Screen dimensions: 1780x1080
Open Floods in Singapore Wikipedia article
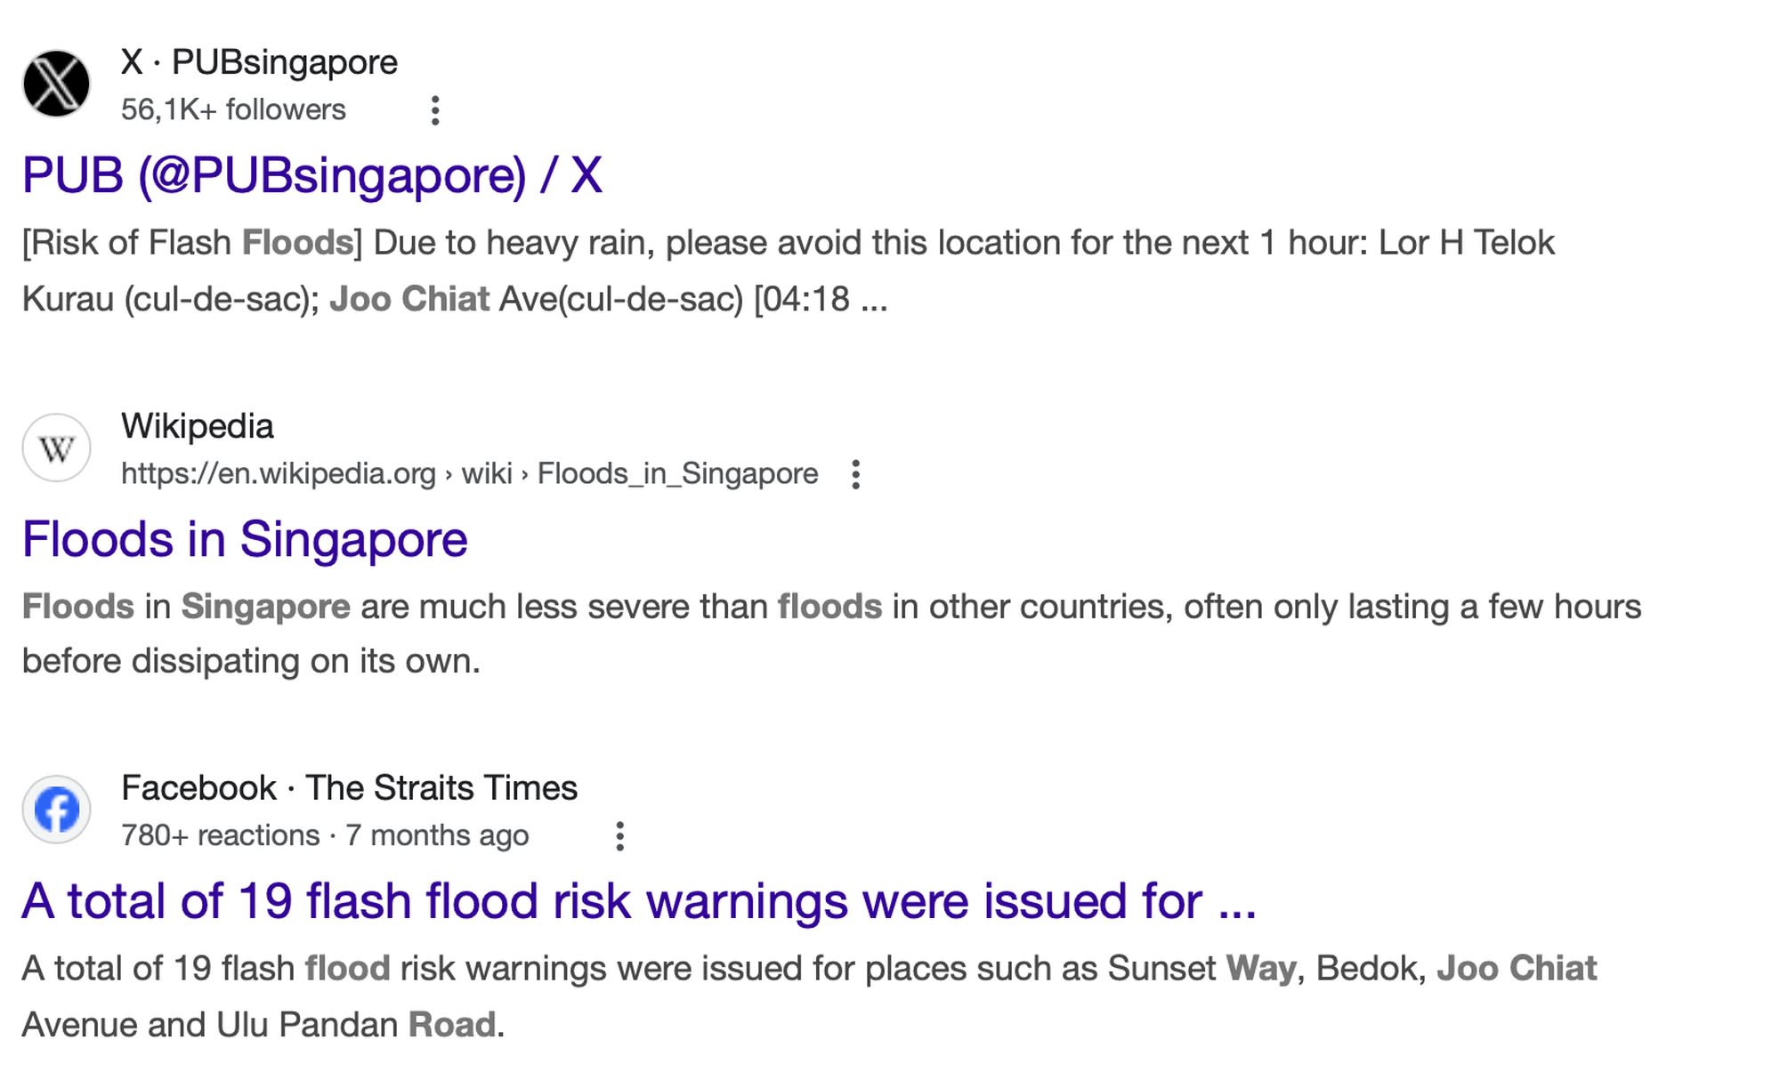(245, 539)
